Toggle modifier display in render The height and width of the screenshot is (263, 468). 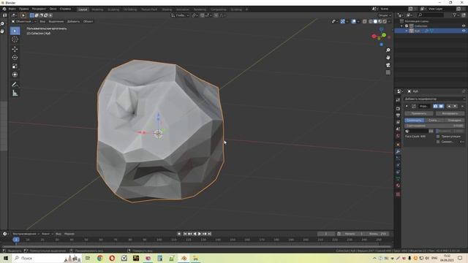[436, 106]
